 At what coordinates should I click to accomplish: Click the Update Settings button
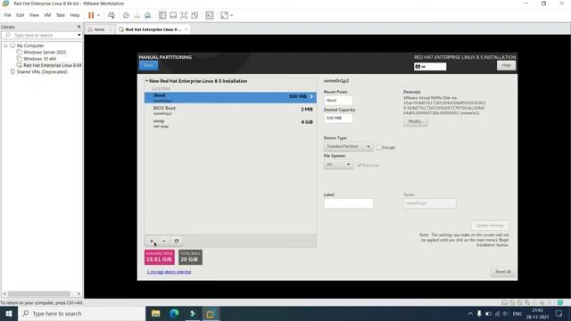[x=490, y=226]
